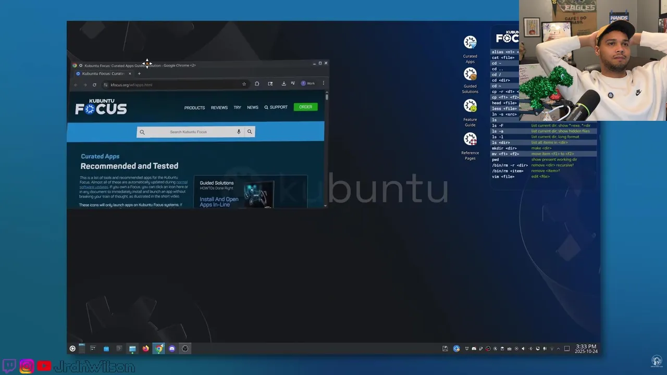Open the Feature Guide desktop icon

tap(470, 113)
